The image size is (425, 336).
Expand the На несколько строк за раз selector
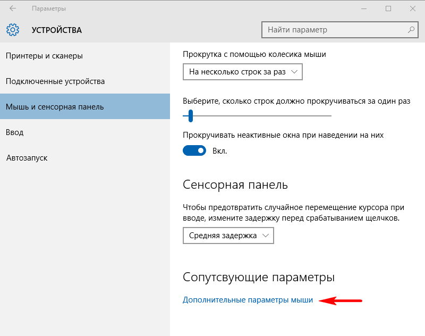(242, 72)
